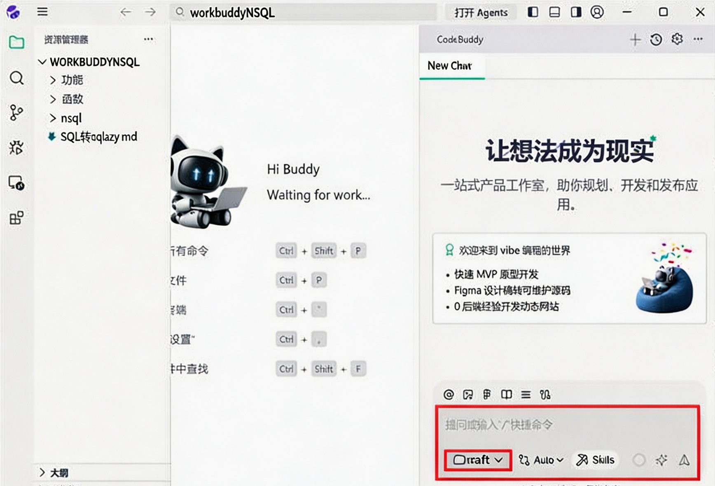
Task: Open the hamburger application menu
Action: point(42,12)
